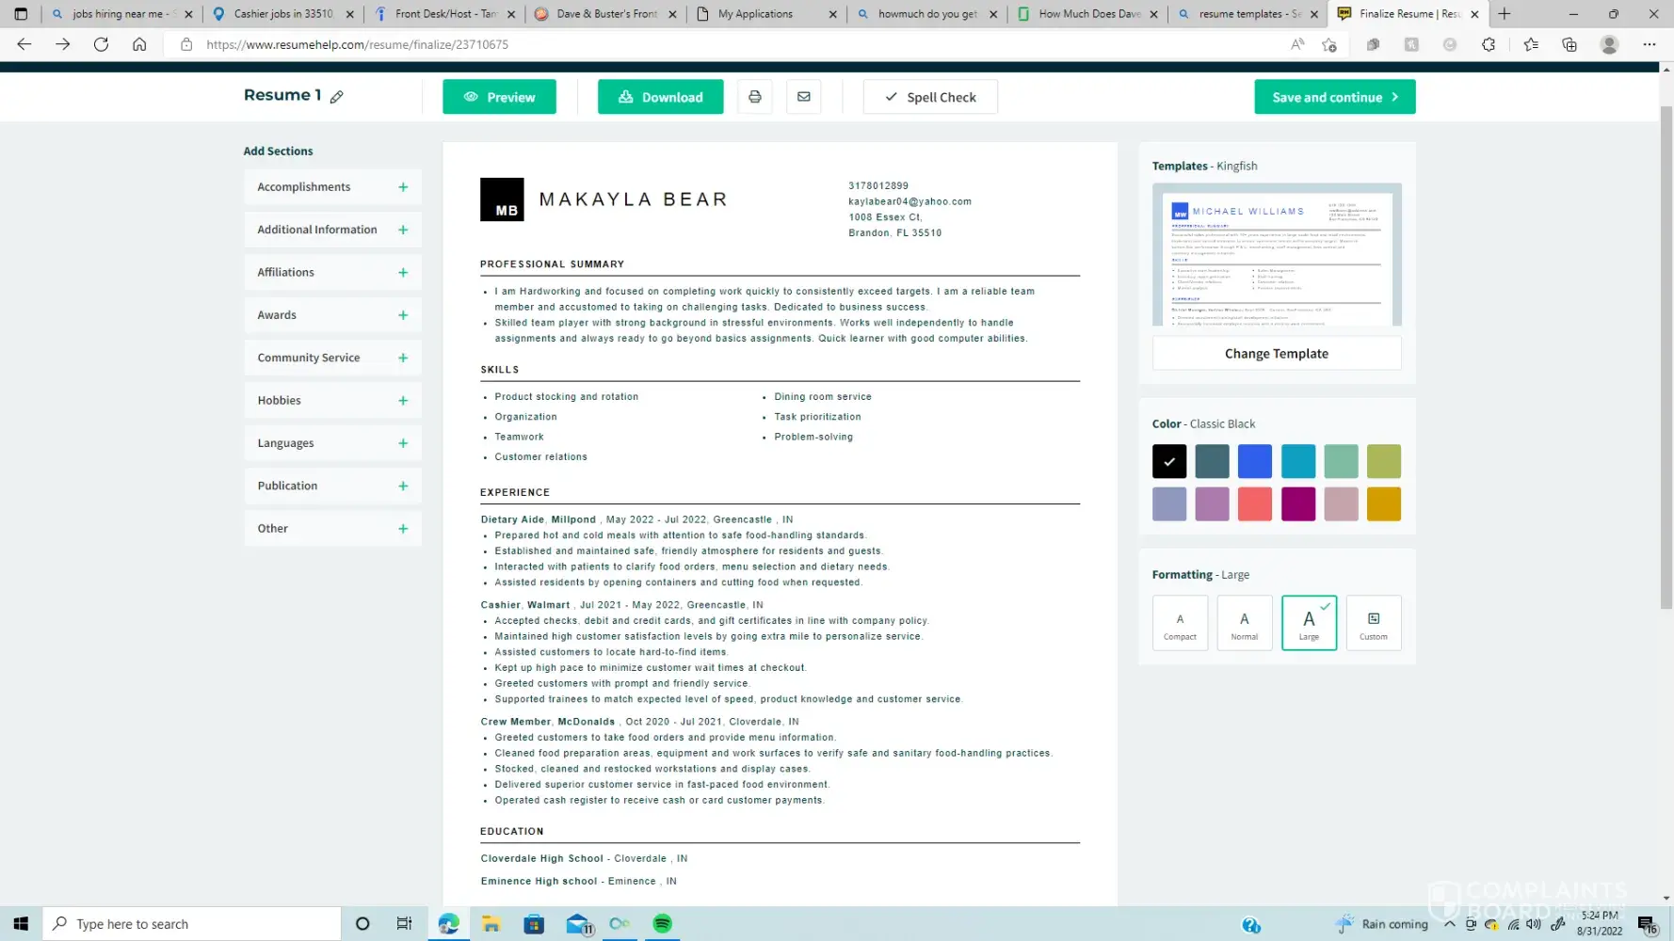Switch to the Front Desk/Host tab

[x=444, y=14]
